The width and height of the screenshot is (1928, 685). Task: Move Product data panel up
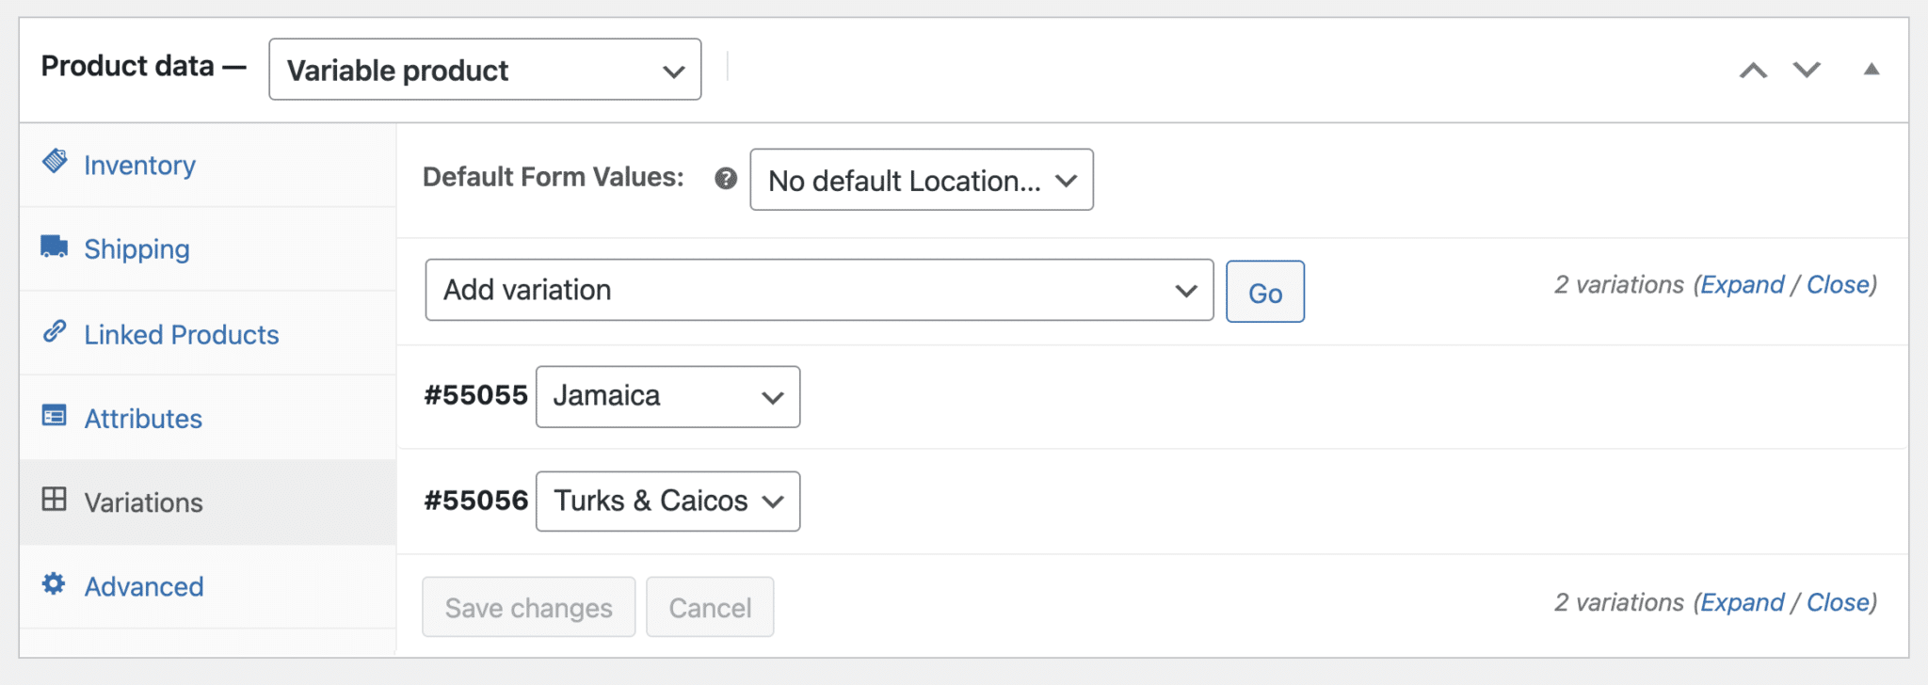coord(1753,71)
